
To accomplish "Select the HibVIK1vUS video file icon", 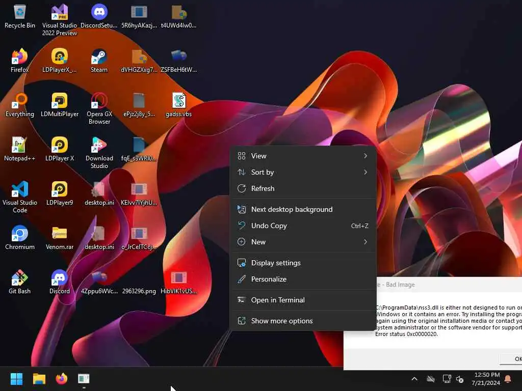I will 179,282.
